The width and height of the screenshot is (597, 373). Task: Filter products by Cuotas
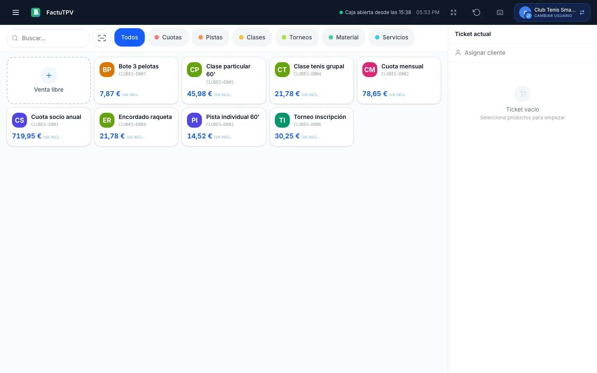168,37
